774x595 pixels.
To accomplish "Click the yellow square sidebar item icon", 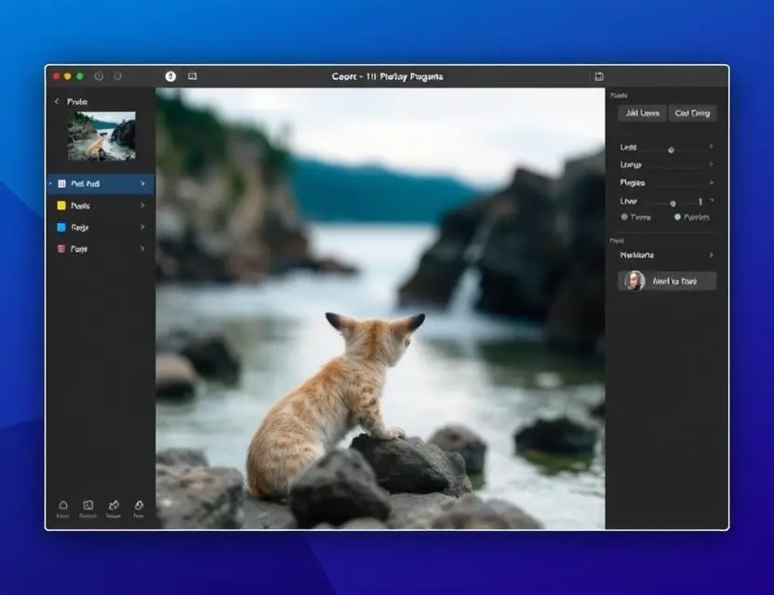I will pyautogui.click(x=61, y=205).
